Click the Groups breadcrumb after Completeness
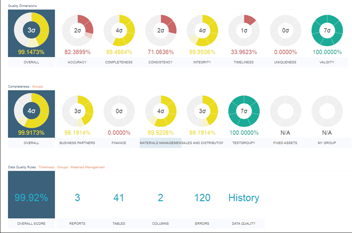The height and width of the screenshot is (233, 352). pyautogui.click(x=37, y=87)
